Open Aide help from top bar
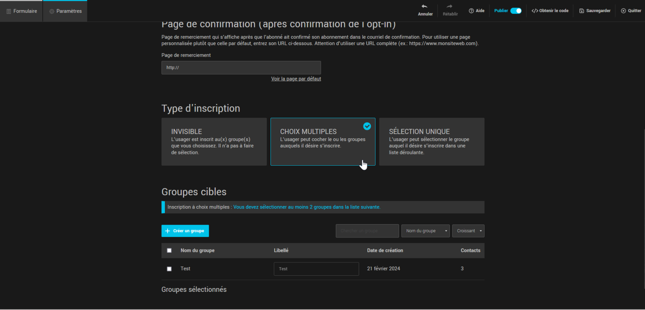This screenshot has width=645, height=310. tap(476, 11)
